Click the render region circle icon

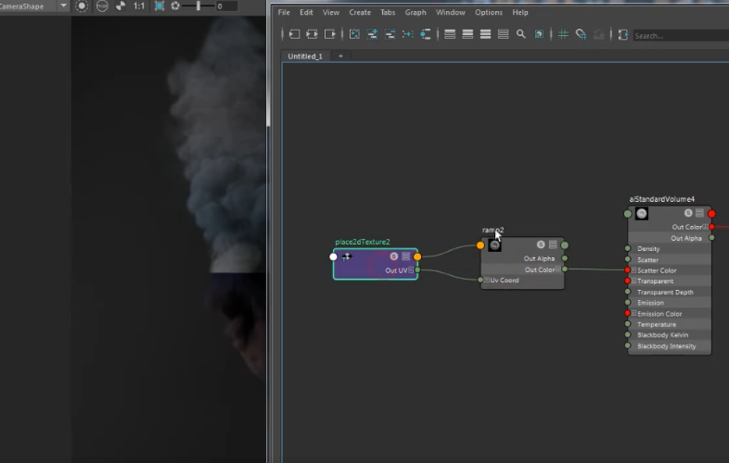pos(82,6)
